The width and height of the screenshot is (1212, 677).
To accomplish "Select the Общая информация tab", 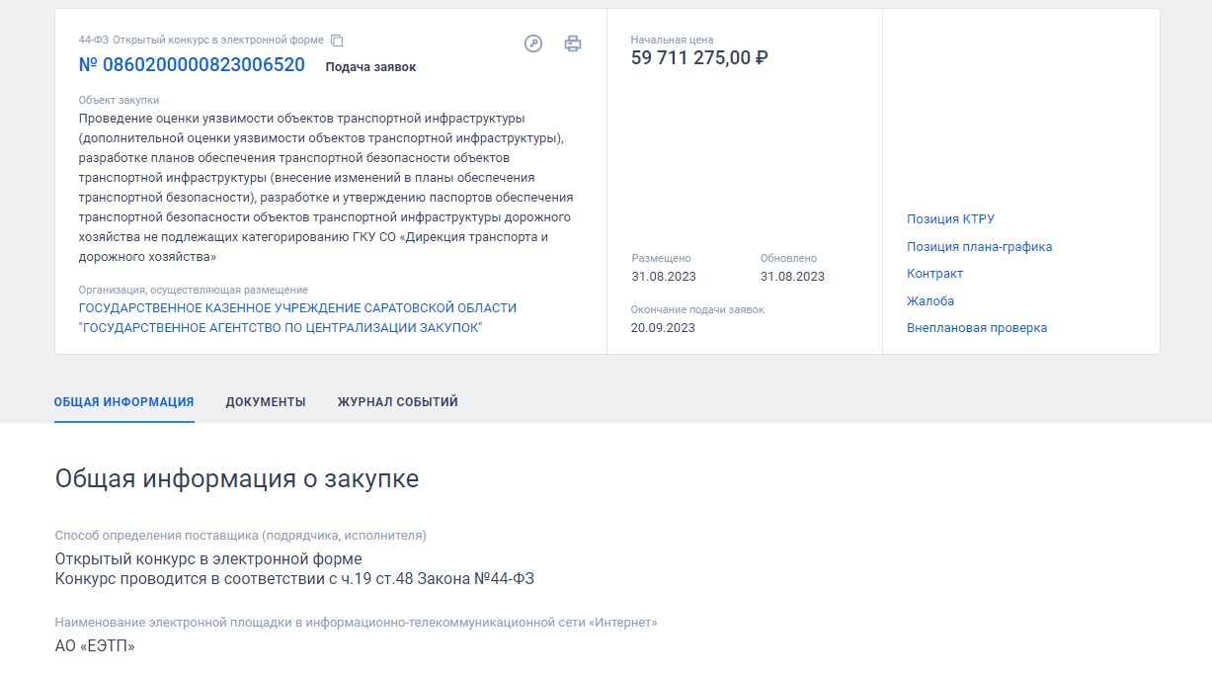I will (x=123, y=402).
